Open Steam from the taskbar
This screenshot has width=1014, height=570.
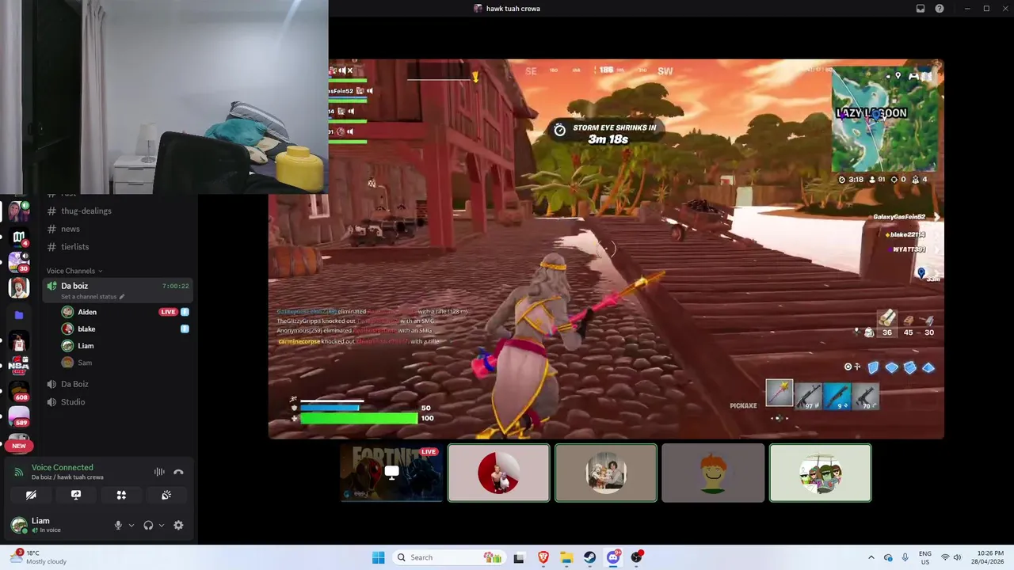coord(590,557)
